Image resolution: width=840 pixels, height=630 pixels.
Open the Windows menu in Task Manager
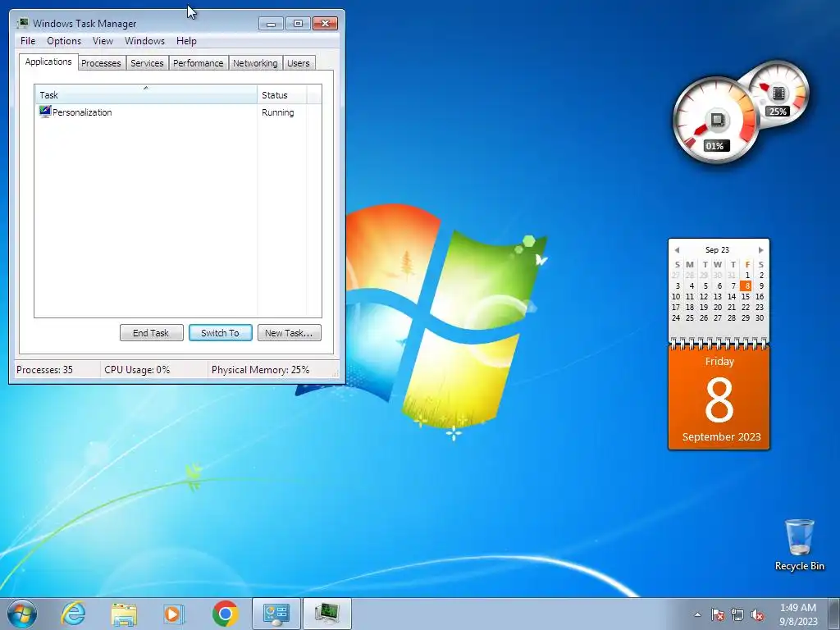click(x=144, y=41)
